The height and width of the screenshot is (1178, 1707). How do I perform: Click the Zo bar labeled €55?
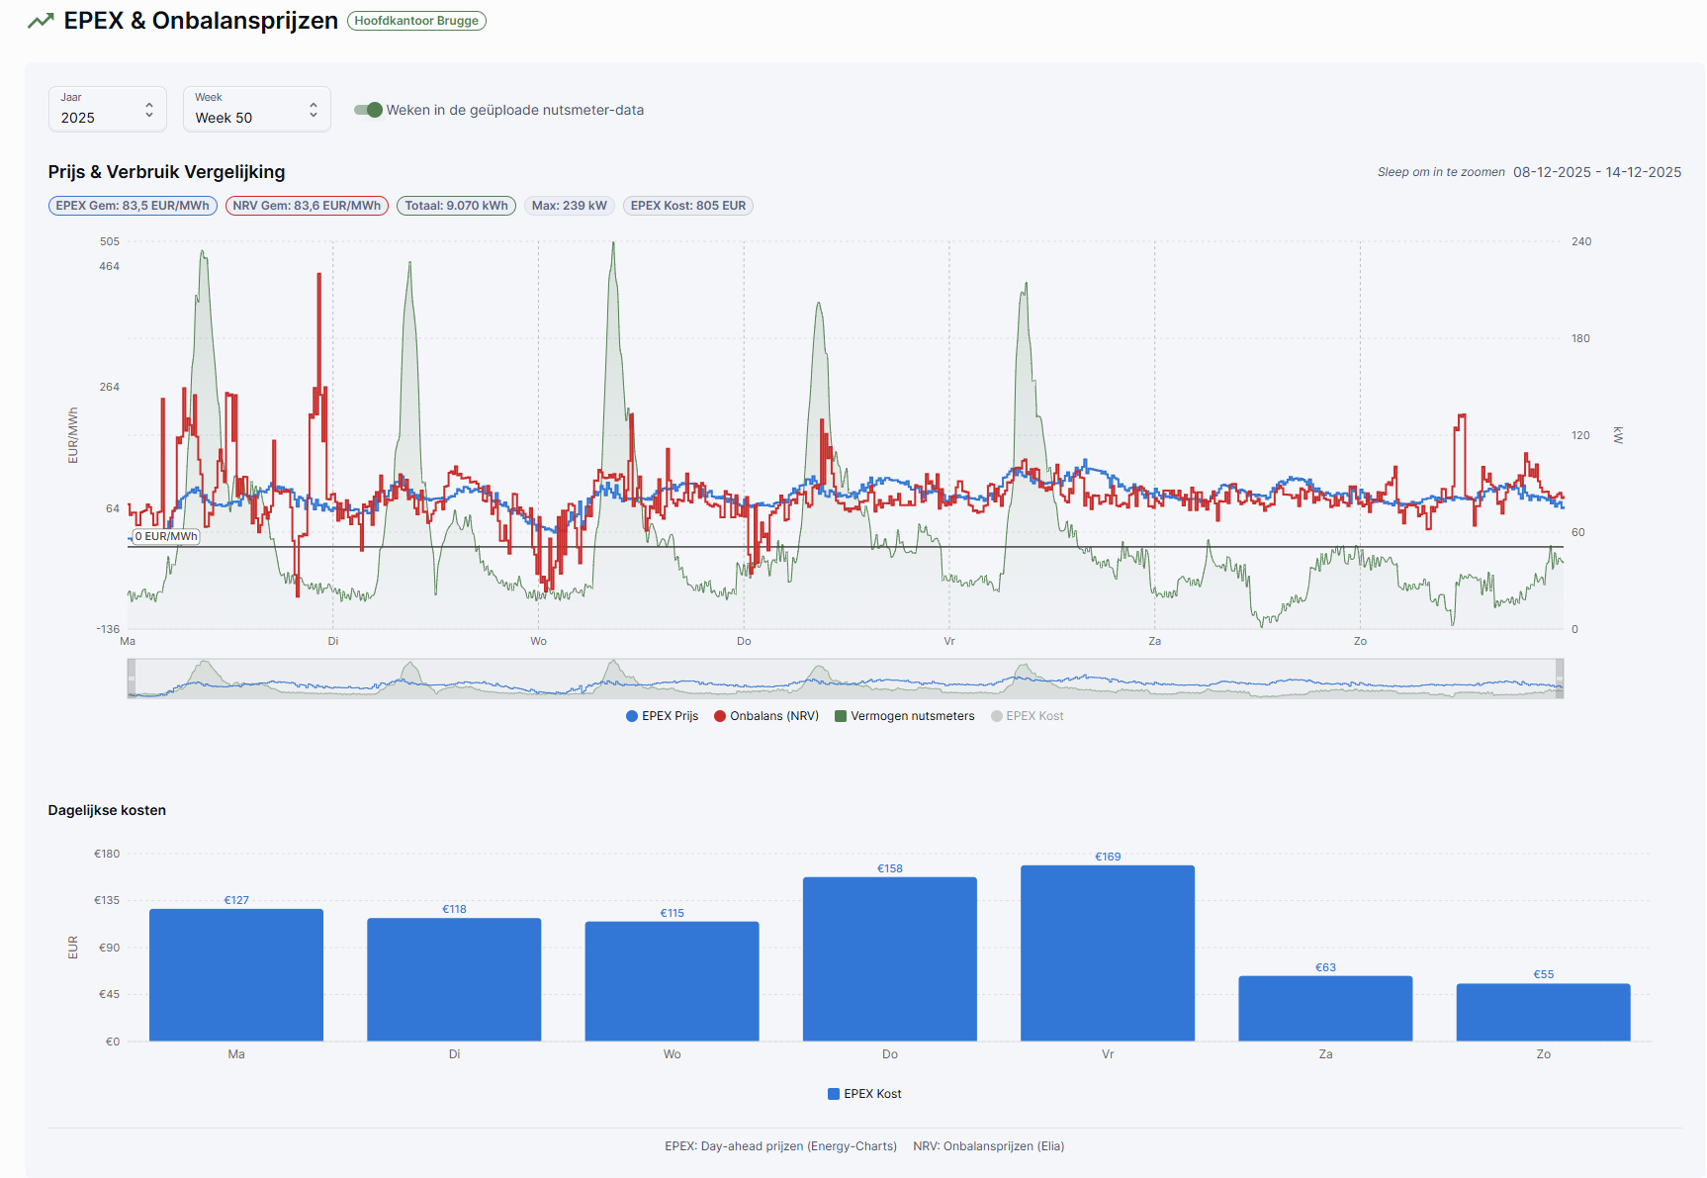click(x=1544, y=1013)
